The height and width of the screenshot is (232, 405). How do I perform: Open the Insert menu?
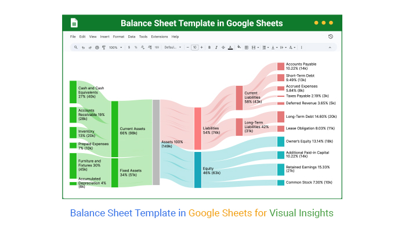(x=104, y=37)
